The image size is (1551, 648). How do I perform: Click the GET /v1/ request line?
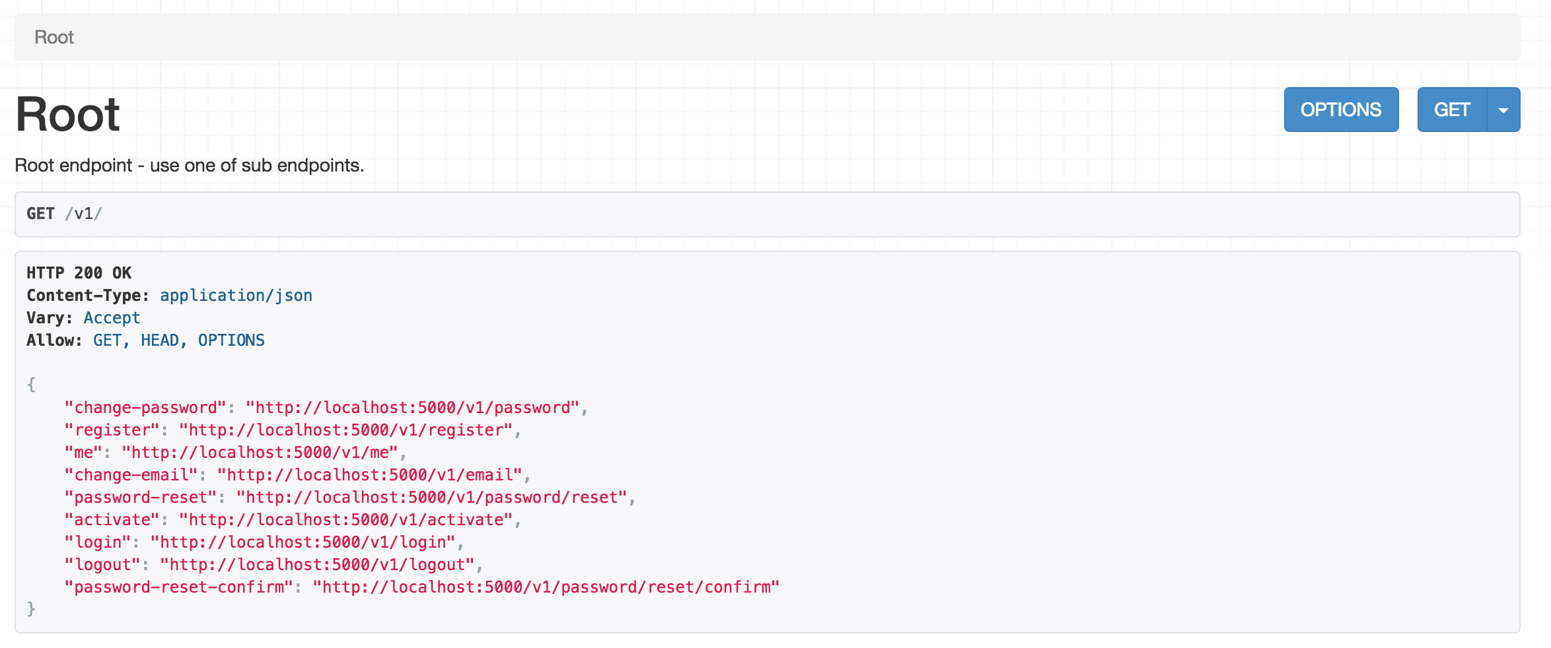[x=64, y=214]
